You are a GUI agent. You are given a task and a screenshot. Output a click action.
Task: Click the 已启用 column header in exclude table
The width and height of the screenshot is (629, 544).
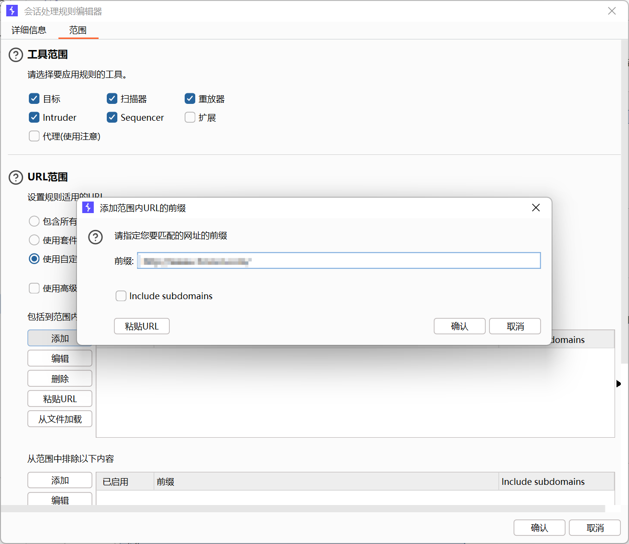(x=125, y=481)
